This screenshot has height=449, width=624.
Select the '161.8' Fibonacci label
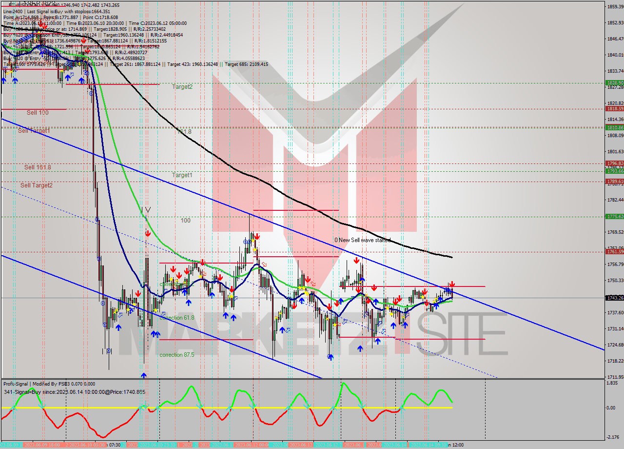point(184,132)
